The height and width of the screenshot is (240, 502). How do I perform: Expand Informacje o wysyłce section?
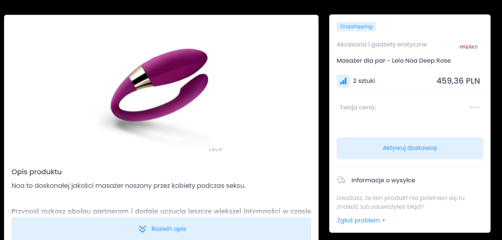tap(383, 180)
